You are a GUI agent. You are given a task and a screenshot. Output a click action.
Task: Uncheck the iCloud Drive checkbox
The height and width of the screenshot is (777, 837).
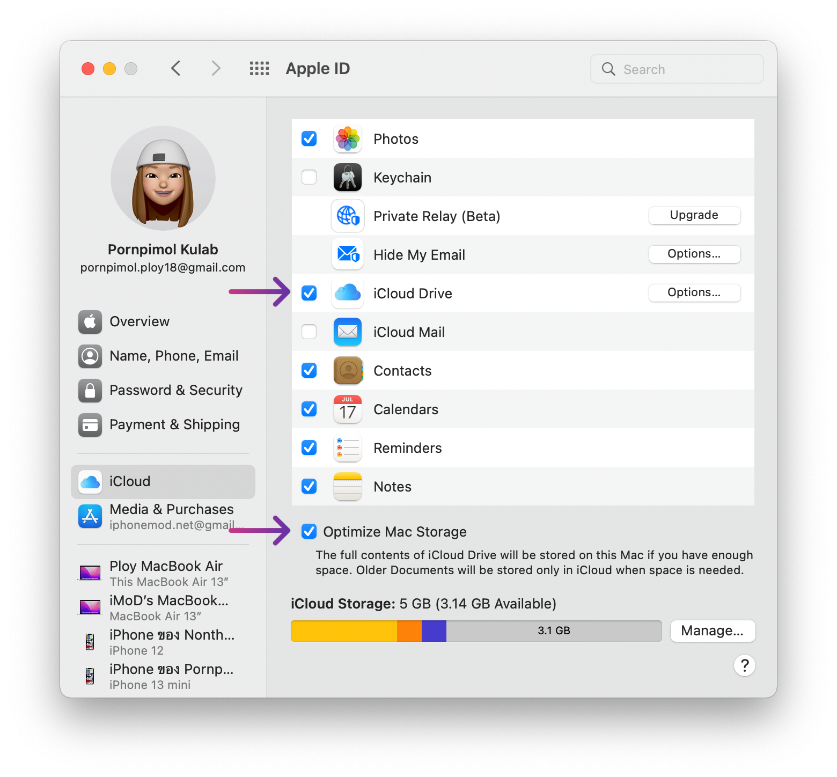[x=309, y=294]
